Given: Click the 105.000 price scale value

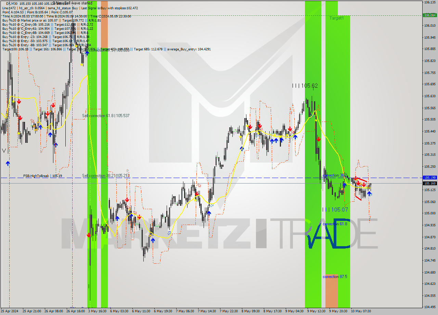Looking at the screenshot, I should [x=430, y=213].
